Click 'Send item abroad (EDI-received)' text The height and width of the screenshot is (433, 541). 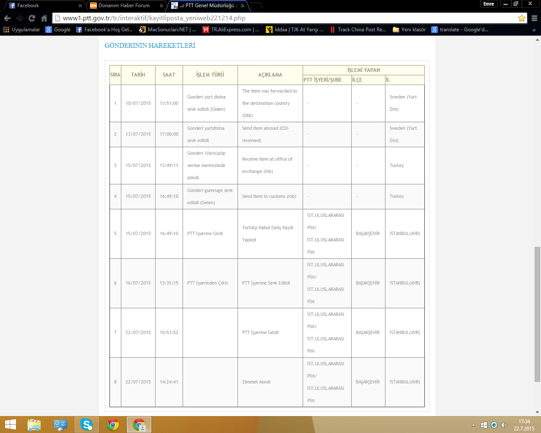266,134
